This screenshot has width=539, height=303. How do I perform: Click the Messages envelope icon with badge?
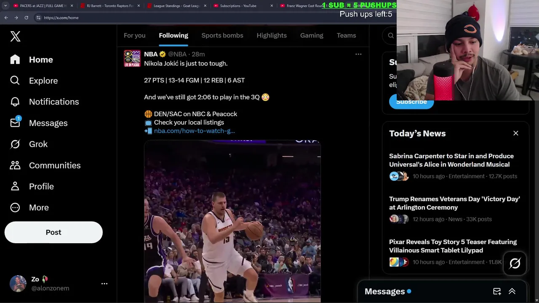tap(16, 122)
